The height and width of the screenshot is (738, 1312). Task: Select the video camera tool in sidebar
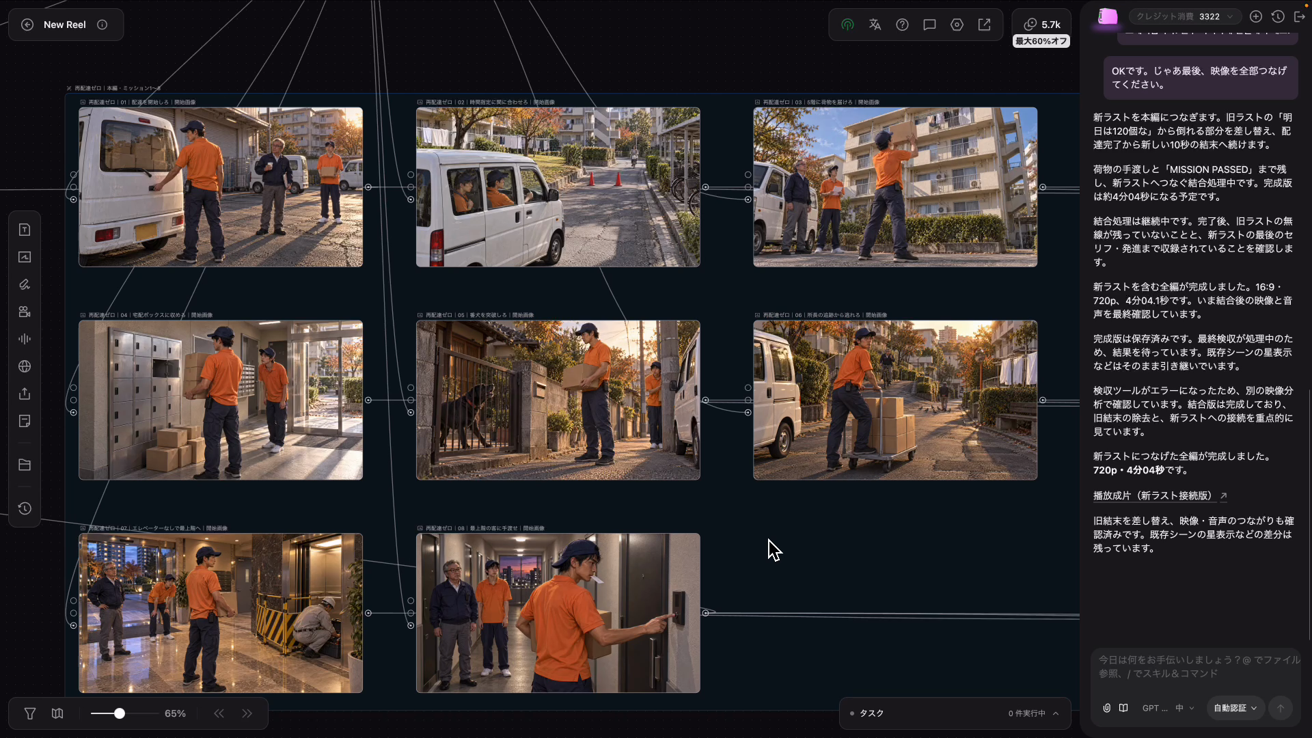[25, 312]
